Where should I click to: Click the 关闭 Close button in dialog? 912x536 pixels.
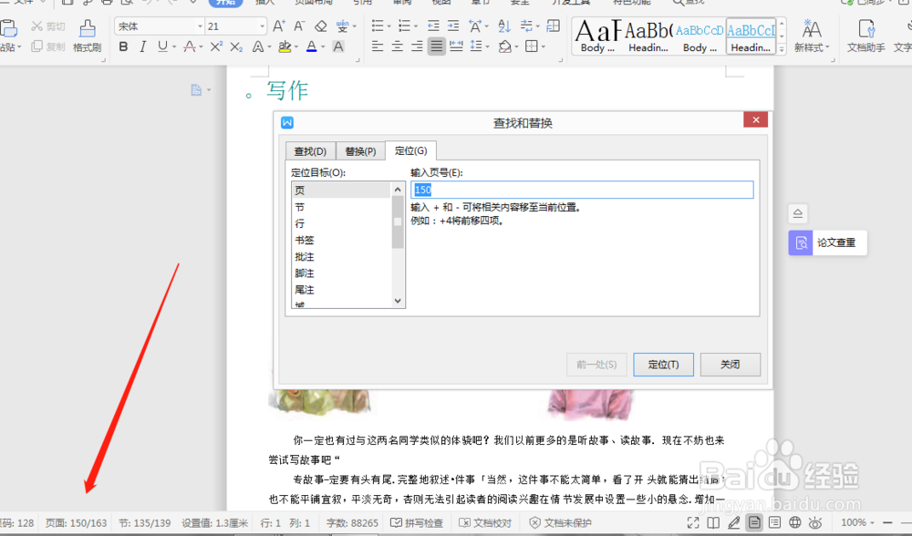tap(730, 365)
